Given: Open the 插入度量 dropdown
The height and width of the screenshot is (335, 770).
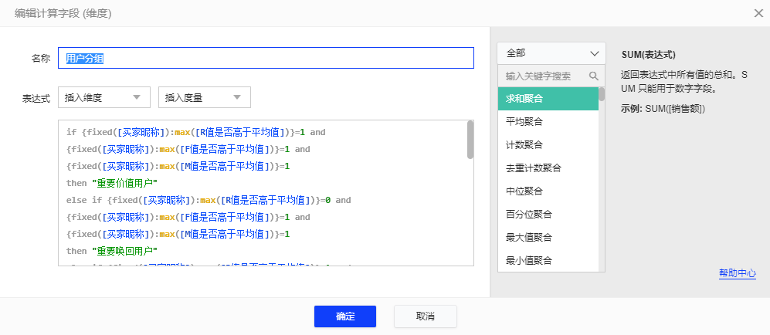Looking at the screenshot, I should [x=204, y=98].
